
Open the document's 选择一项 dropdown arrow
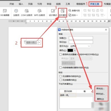[39, 42]
